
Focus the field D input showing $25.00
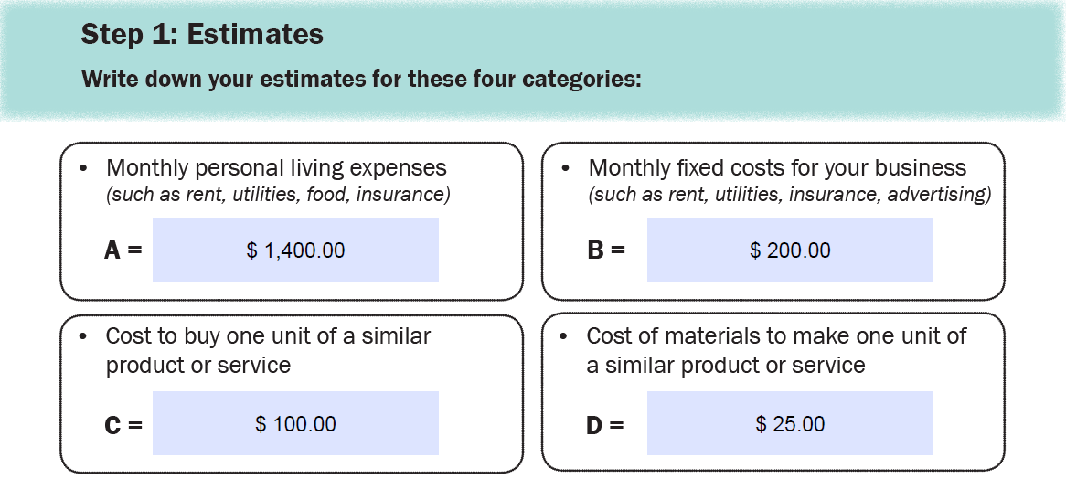[x=790, y=423]
